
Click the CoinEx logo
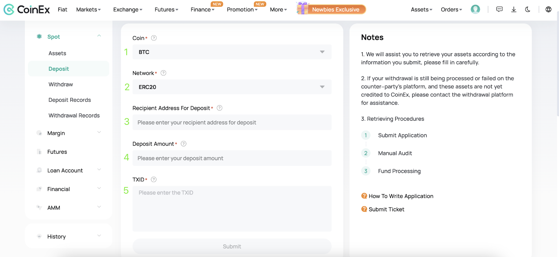(x=27, y=9)
